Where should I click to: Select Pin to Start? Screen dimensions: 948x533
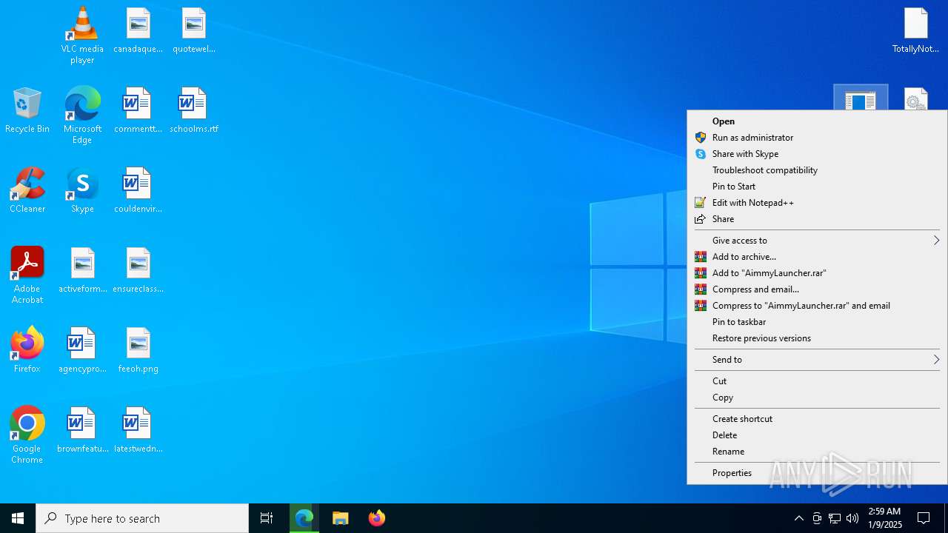point(817,187)
